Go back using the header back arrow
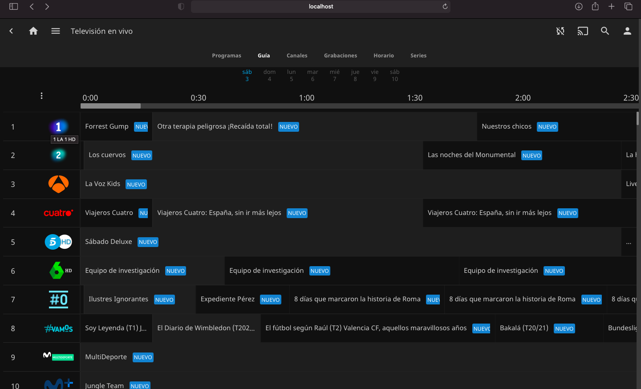 point(12,31)
